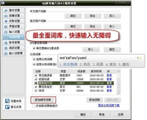
Task: Click the list scroll-up arrow
Action: (x=118, y=71)
